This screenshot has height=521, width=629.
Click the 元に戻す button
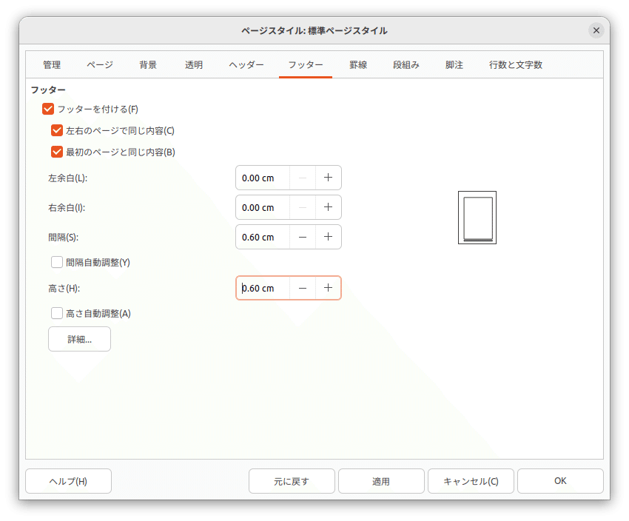click(x=292, y=481)
